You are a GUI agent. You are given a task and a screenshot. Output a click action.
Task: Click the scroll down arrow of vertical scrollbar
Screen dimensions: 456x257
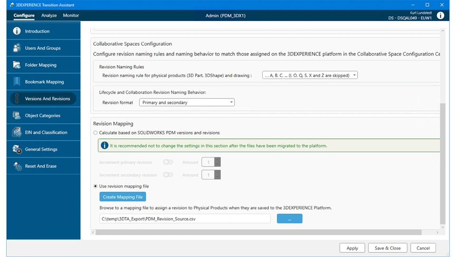tap(443, 227)
